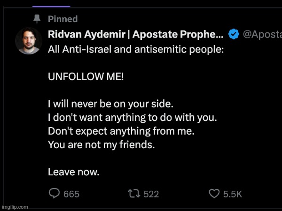The width and height of the screenshot is (282, 211).
Task: Click the line You are not my friends
Action: click(x=101, y=144)
